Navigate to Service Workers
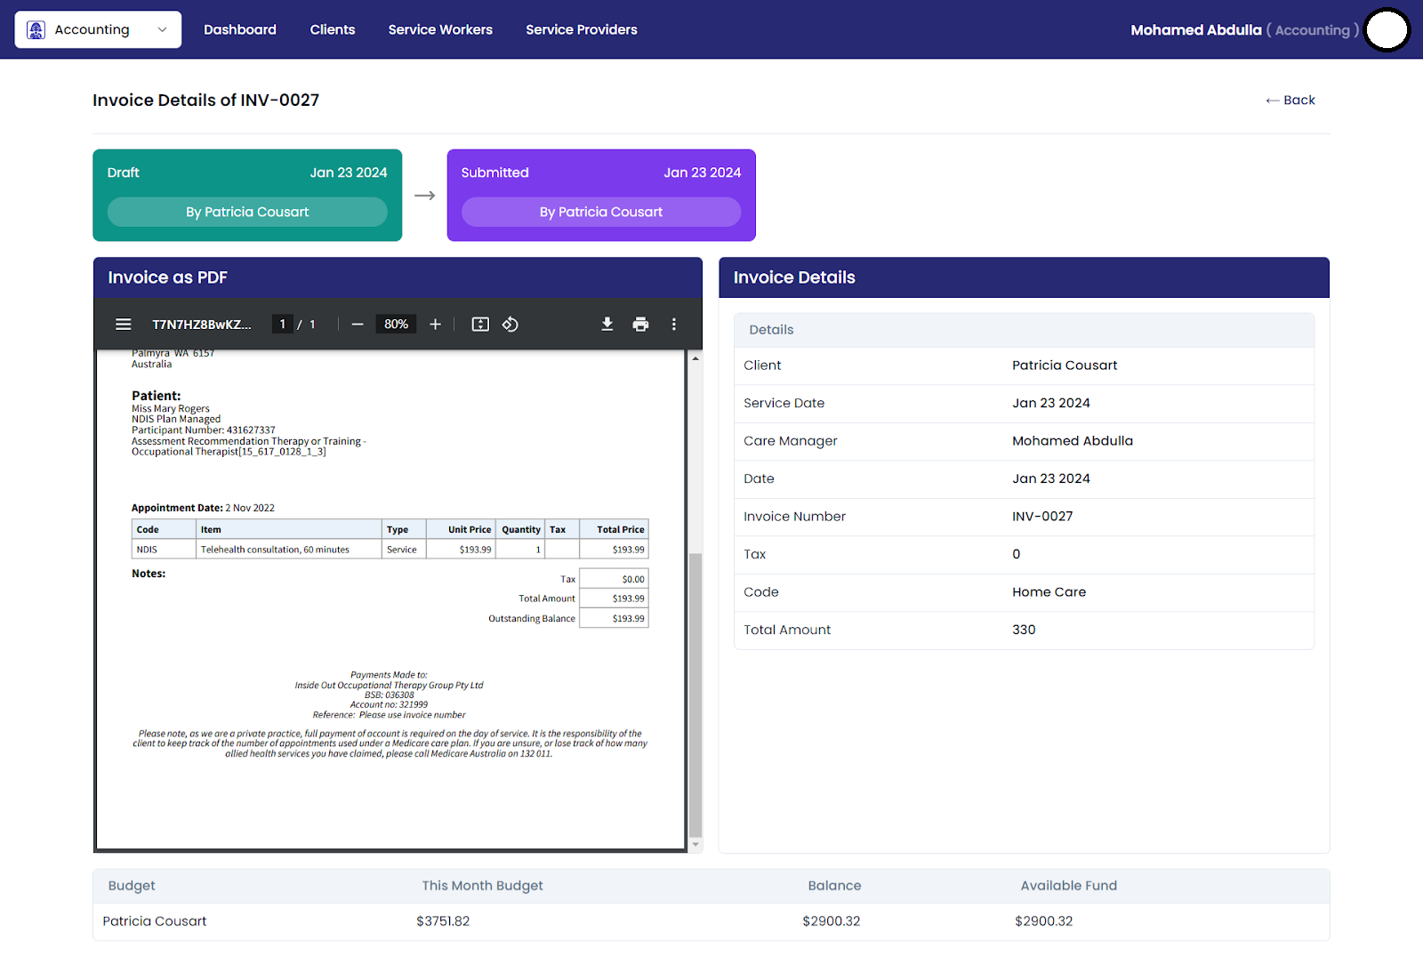Viewport: 1423px width, 964px height. coord(440,30)
